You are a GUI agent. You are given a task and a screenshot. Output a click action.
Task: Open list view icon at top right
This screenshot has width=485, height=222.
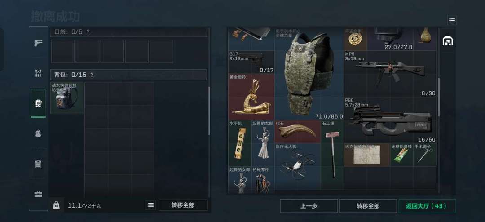click(x=452, y=20)
